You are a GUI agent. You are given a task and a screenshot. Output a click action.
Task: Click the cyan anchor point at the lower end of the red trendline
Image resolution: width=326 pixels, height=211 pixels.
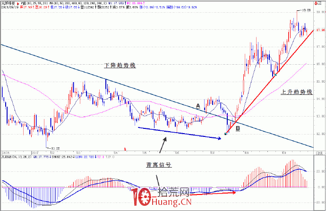[225, 134]
